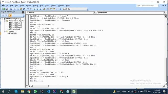Open File Explorer from the taskbar
The image size is (168, 94).
[x=22, y=91]
